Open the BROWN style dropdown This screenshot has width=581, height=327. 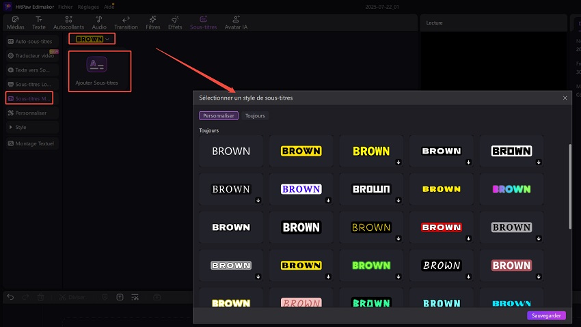click(x=92, y=39)
